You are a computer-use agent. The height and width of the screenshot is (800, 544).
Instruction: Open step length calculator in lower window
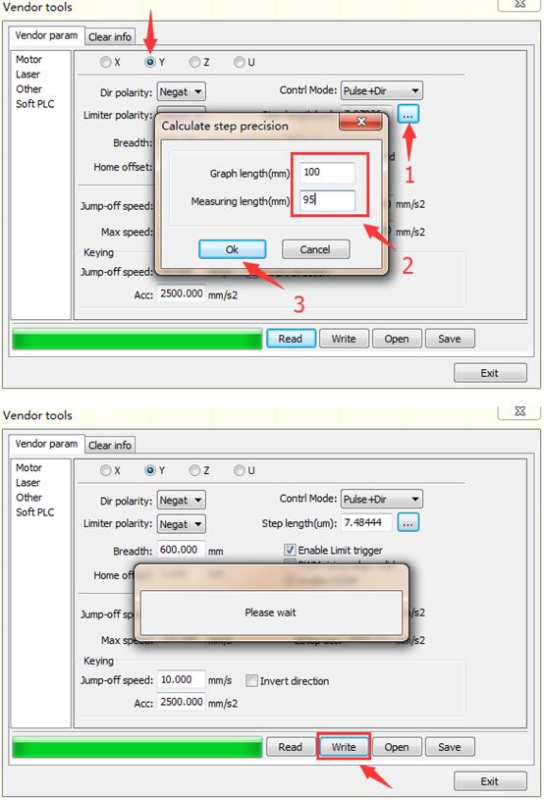coord(408,522)
